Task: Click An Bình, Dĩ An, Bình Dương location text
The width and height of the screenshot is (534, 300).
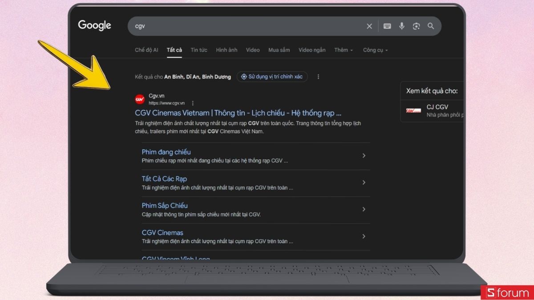Action: (198, 77)
